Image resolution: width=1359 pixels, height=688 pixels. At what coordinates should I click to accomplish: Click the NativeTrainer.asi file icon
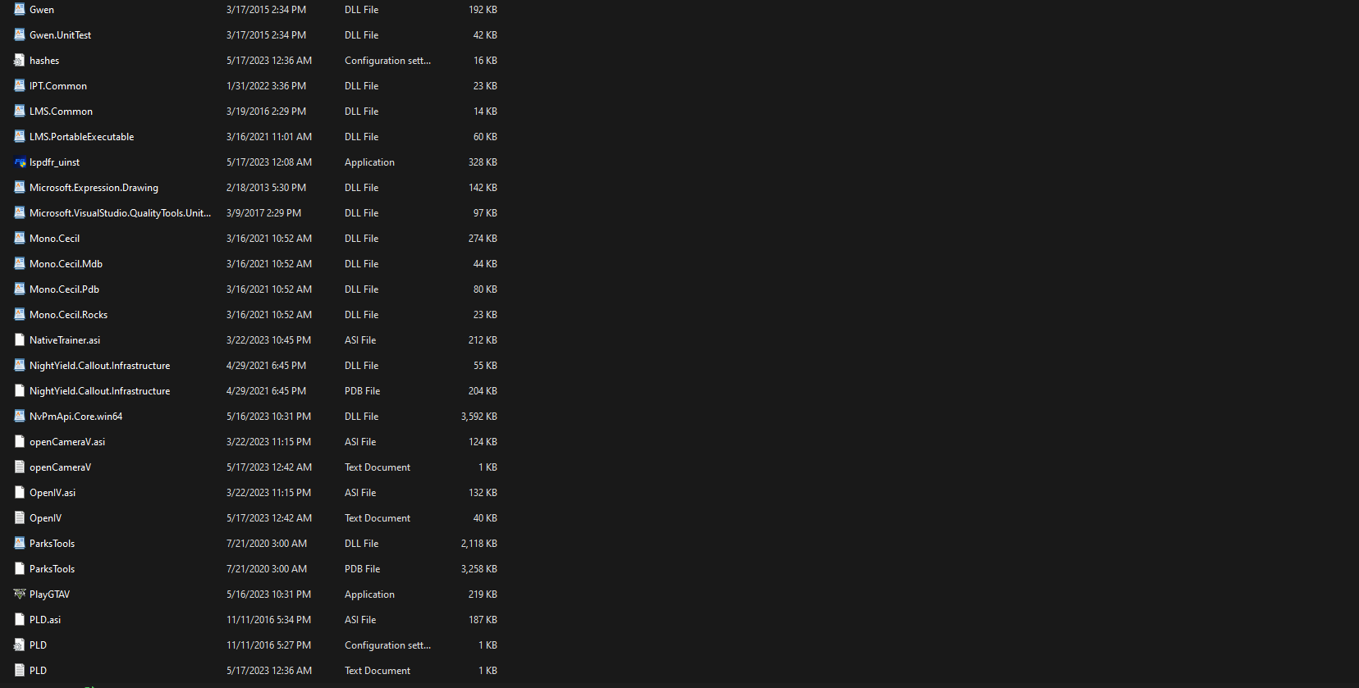click(x=20, y=340)
